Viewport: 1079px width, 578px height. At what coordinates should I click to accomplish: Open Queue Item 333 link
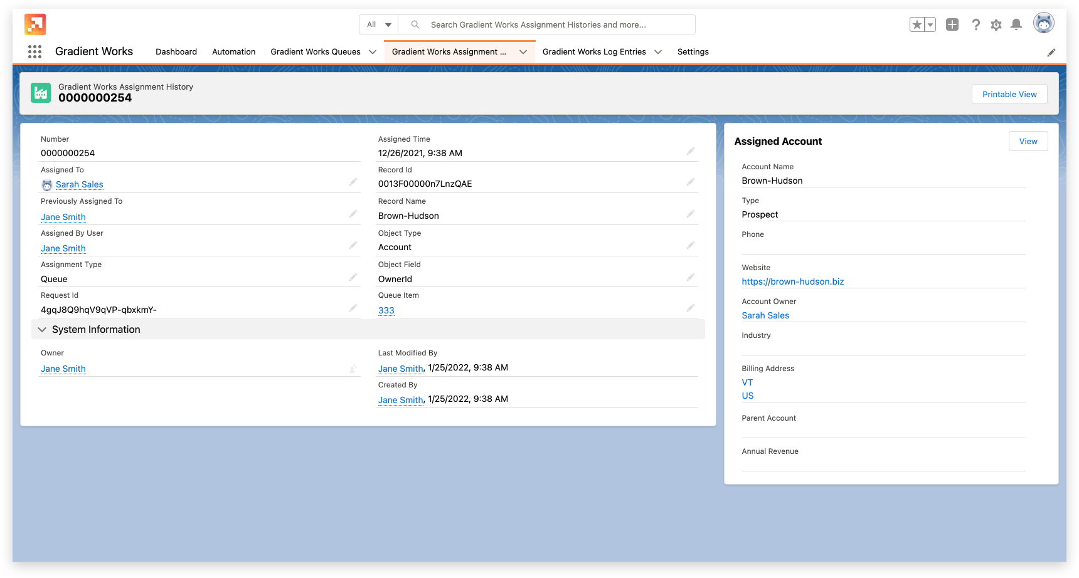pyautogui.click(x=386, y=310)
